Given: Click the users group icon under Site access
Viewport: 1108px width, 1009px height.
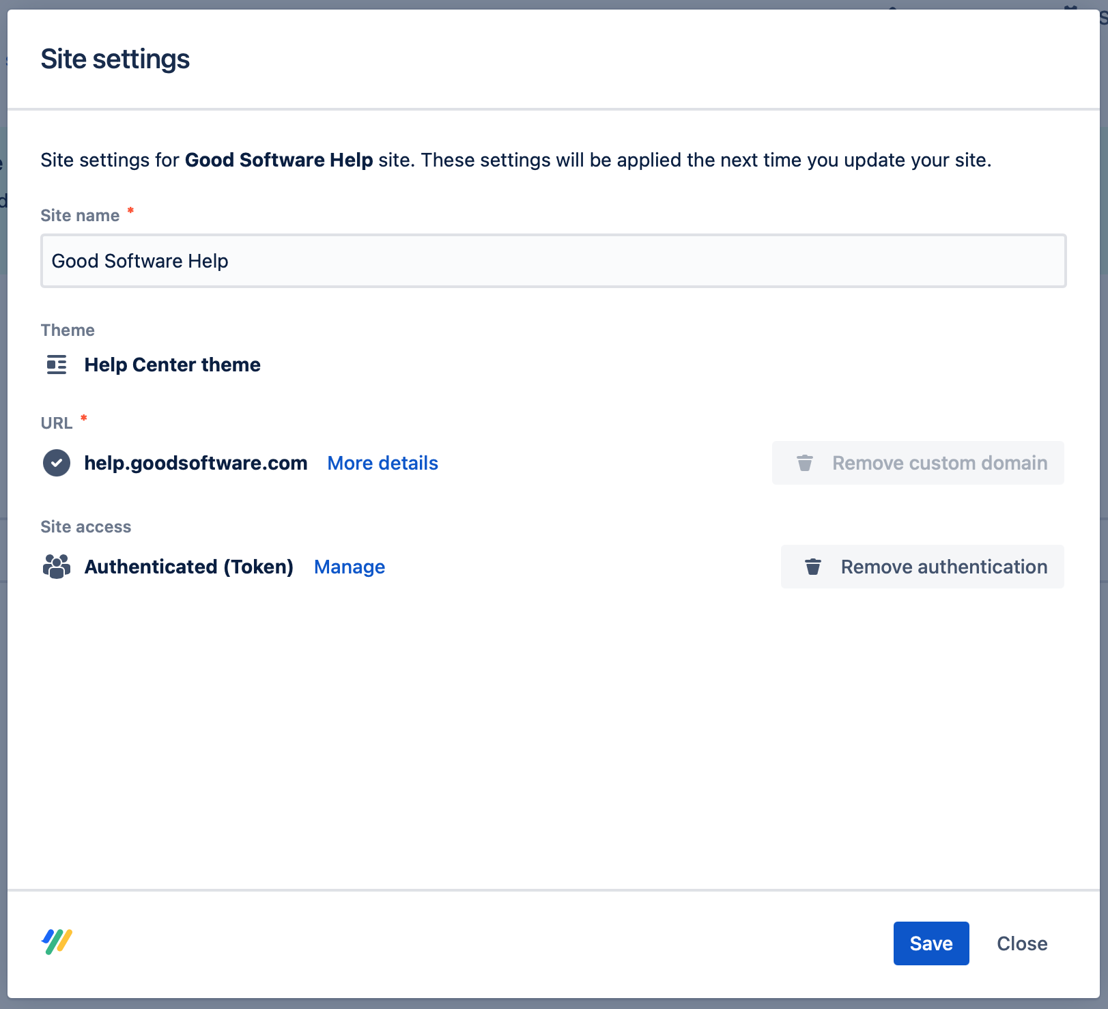Looking at the screenshot, I should coord(57,567).
